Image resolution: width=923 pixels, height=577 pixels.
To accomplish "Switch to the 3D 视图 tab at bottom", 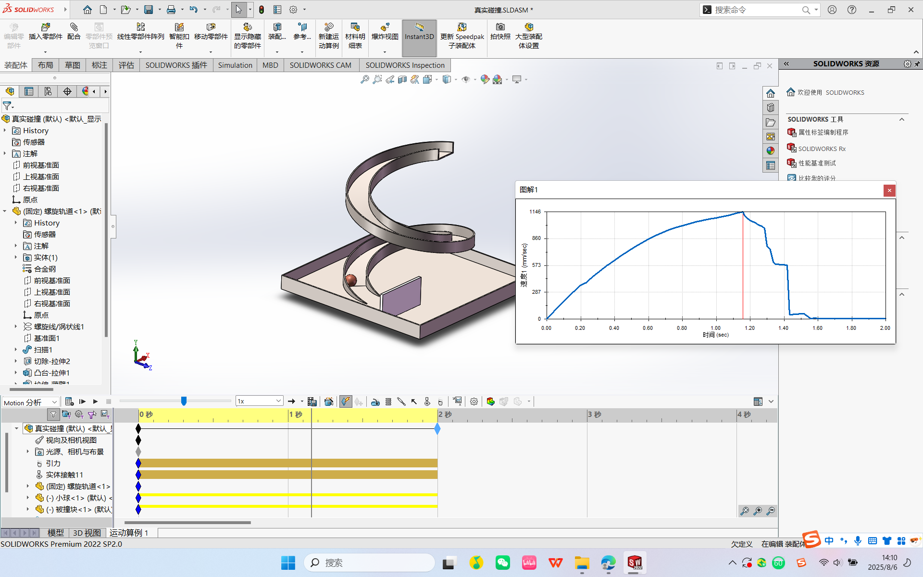I will (x=86, y=532).
